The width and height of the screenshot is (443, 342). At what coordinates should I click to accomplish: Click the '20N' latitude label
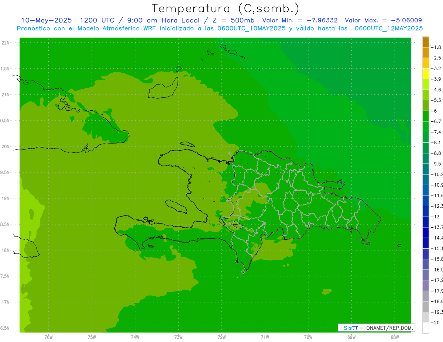click(5, 146)
